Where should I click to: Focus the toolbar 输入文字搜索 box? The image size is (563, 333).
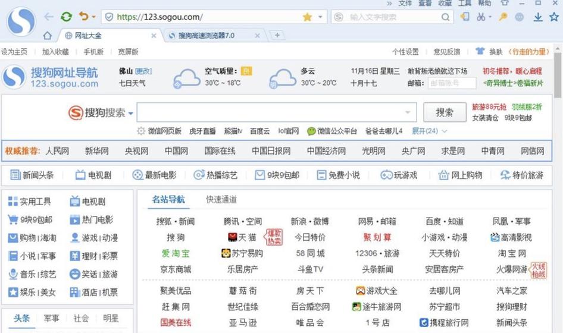[393, 17]
